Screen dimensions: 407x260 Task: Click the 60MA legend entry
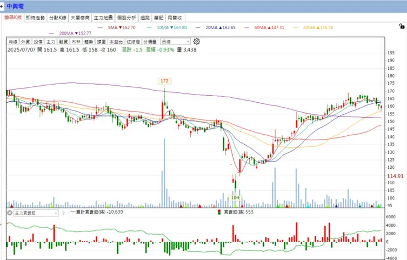[x=264, y=27]
